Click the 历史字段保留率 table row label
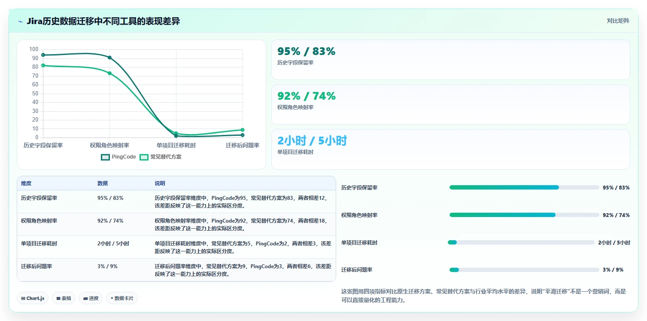The height and width of the screenshot is (321, 647). pyautogui.click(x=39, y=198)
